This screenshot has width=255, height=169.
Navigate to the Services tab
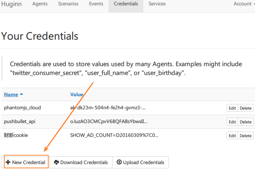click(157, 4)
